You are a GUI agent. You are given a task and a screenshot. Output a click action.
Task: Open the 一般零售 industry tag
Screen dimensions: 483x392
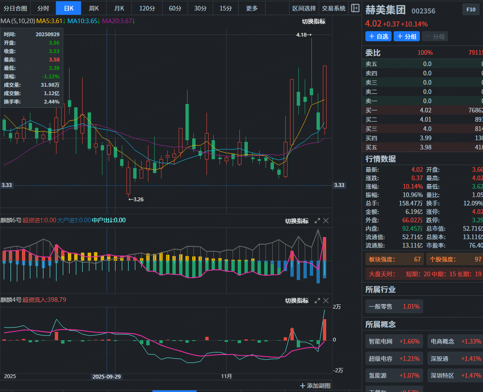tap(394, 307)
